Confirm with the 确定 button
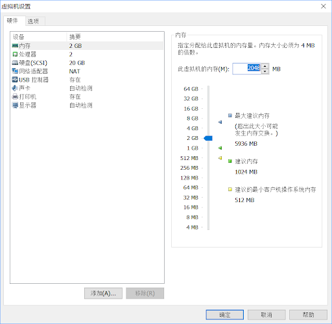Screen dimensions: 332x324 pyautogui.click(x=225, y=315)
